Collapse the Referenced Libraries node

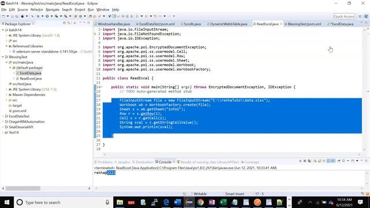pyautogui.click(x=6, y=46)
